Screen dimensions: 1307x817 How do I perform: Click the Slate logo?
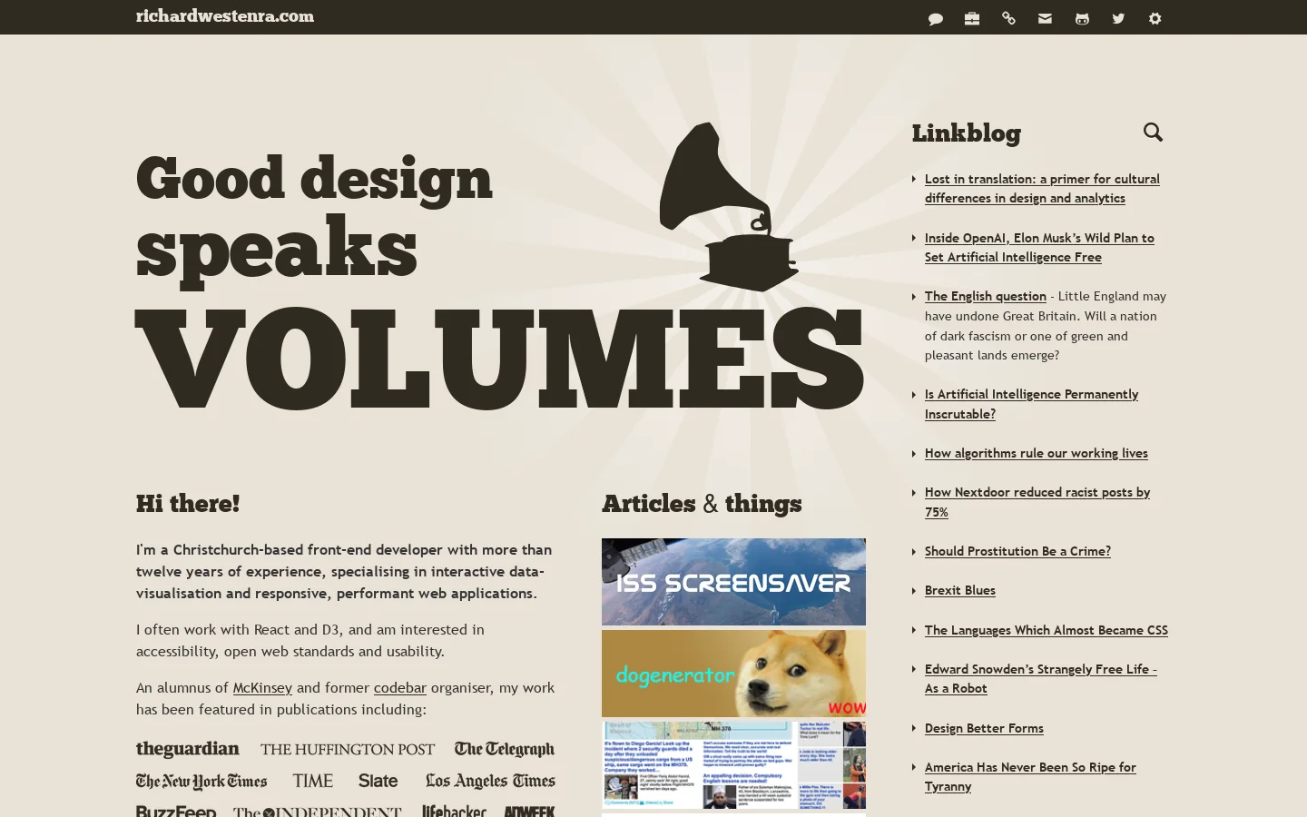pos(378,781)
